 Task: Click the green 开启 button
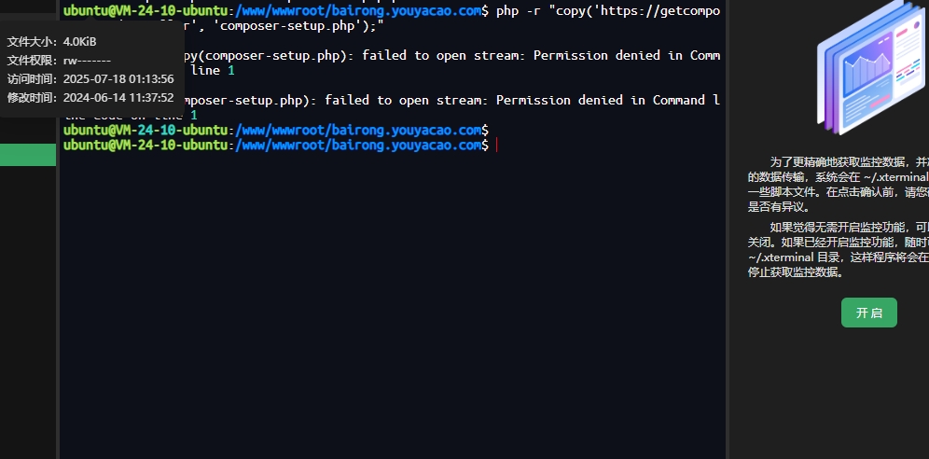(868, 313)
